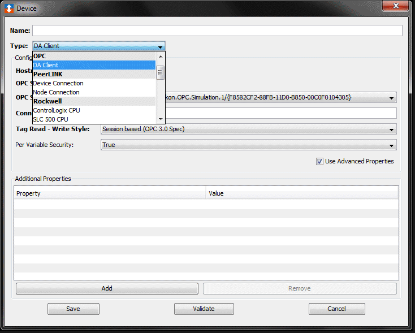415x333 pixels.
Task: Select DA Client from the list
Action: pyautogui.click(x=94, y=65)
